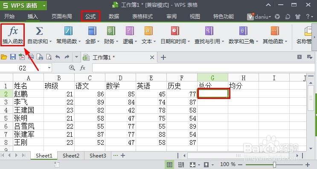
Task: Open the 页面布局 ribbon tab
Action: pos(62,16)
